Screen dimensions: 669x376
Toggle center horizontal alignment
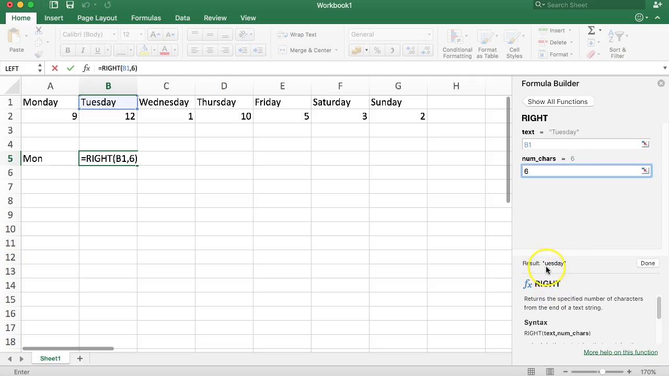tap(210, 50)
